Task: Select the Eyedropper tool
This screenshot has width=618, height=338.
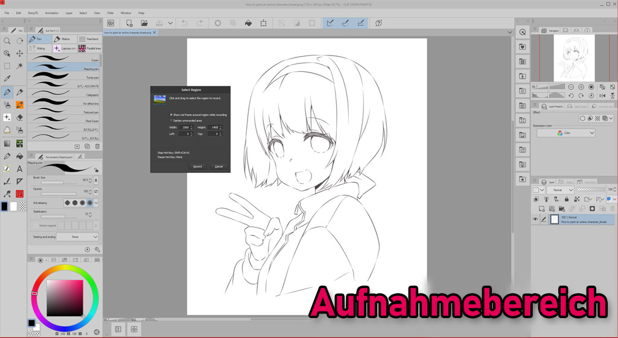Action: pos(7,78)
